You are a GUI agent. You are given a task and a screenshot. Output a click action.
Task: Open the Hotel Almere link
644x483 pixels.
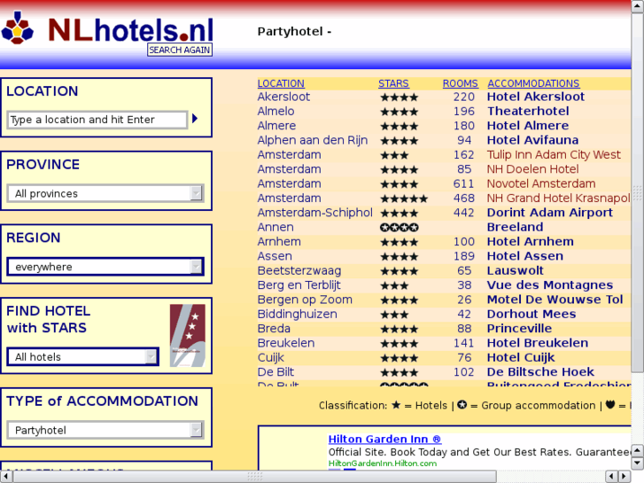(528, 125)
